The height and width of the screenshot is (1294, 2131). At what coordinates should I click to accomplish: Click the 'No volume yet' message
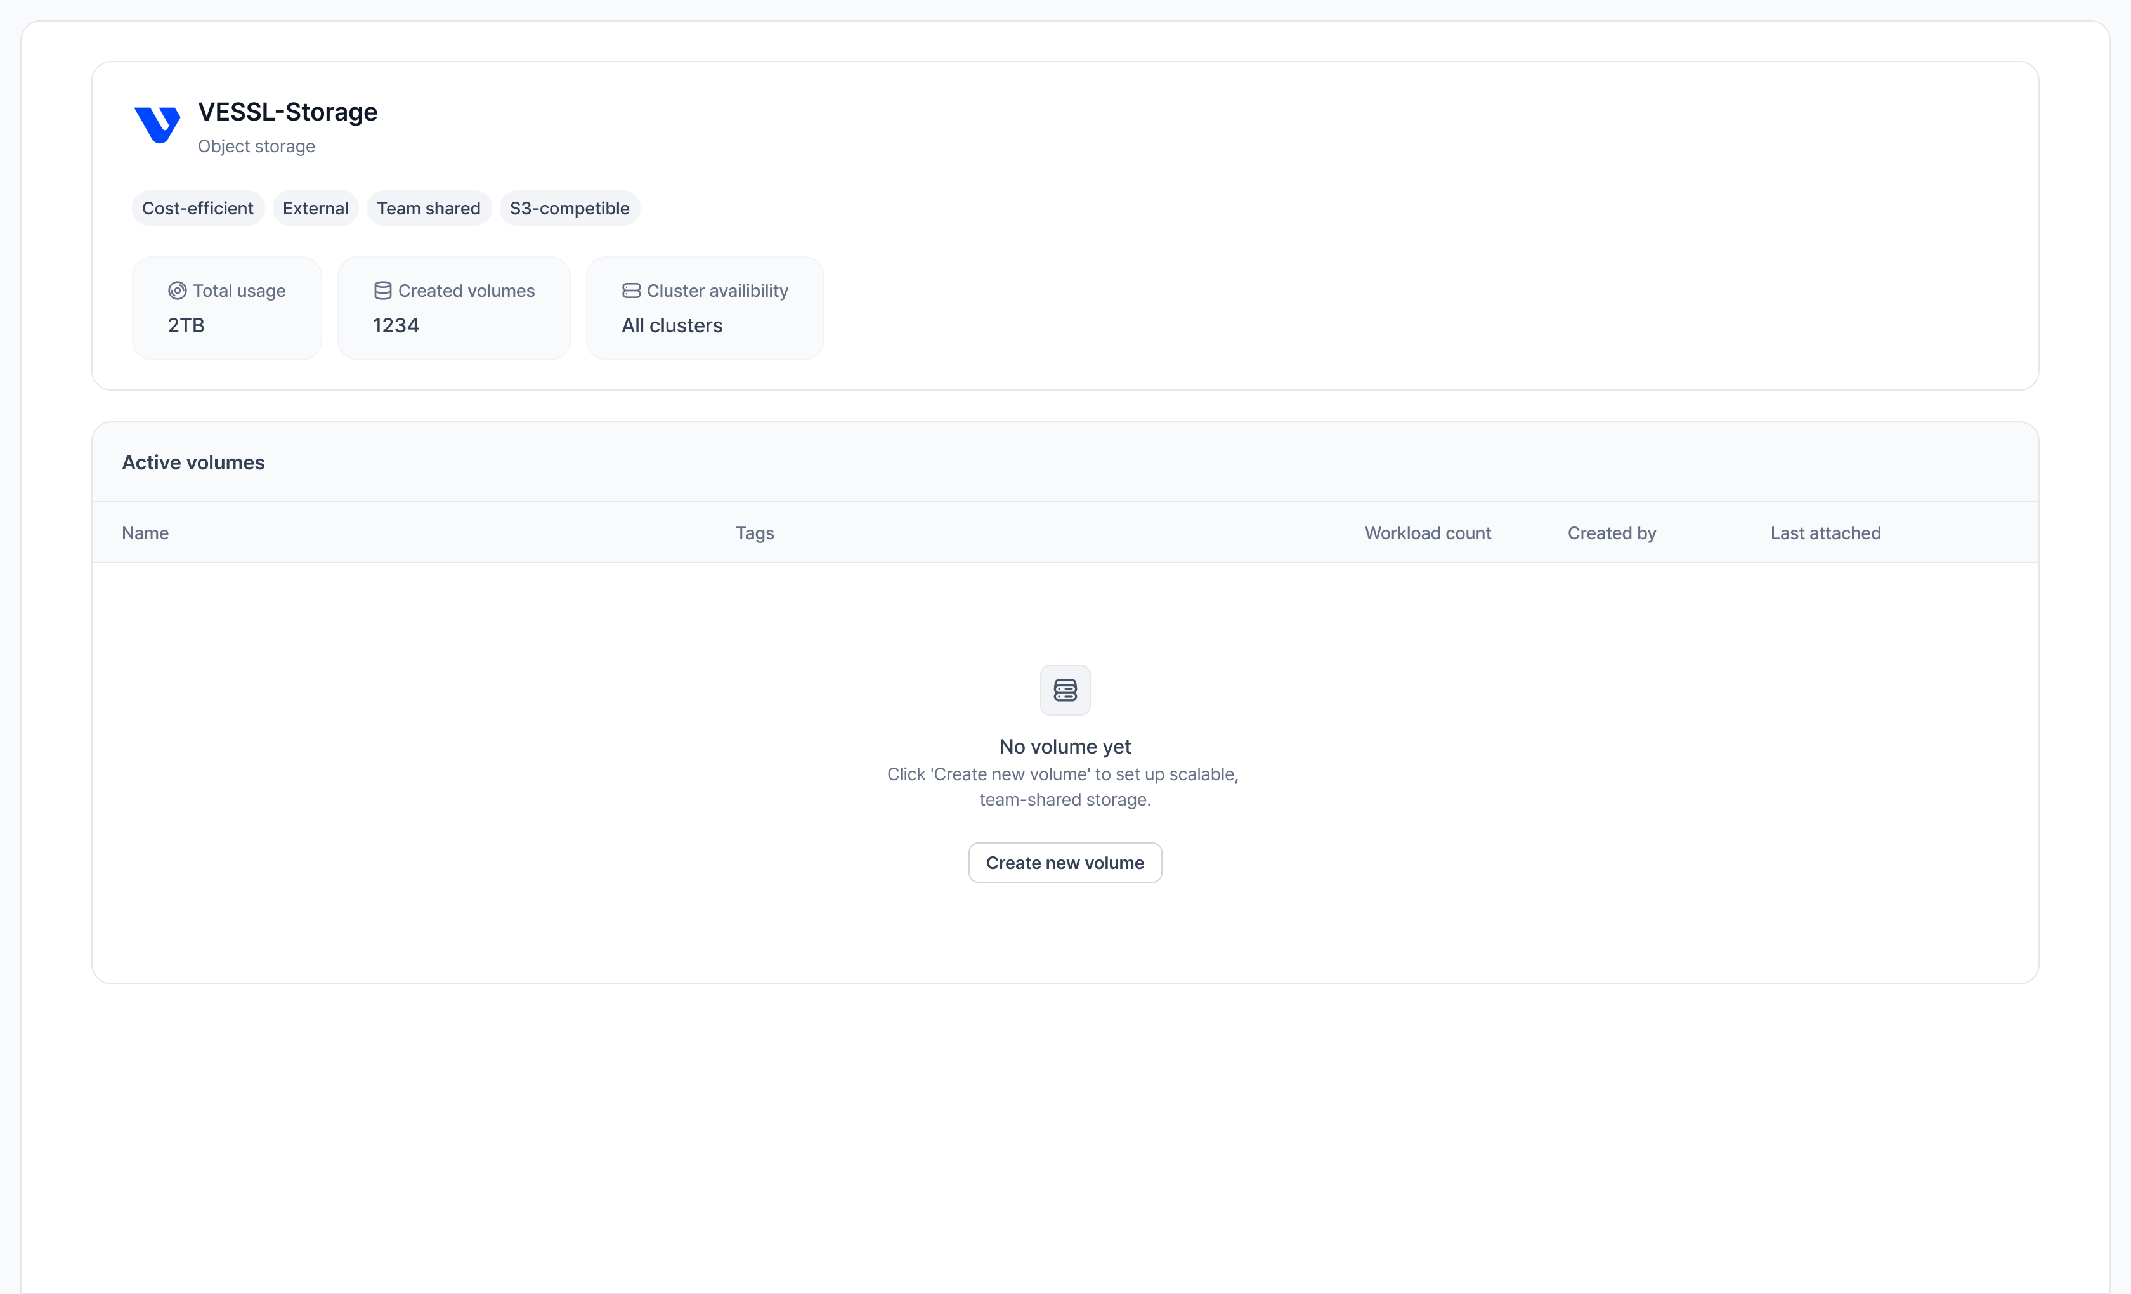pyautogui.click(x=1065, y=747)
